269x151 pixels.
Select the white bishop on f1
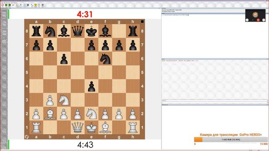(105, 128)
